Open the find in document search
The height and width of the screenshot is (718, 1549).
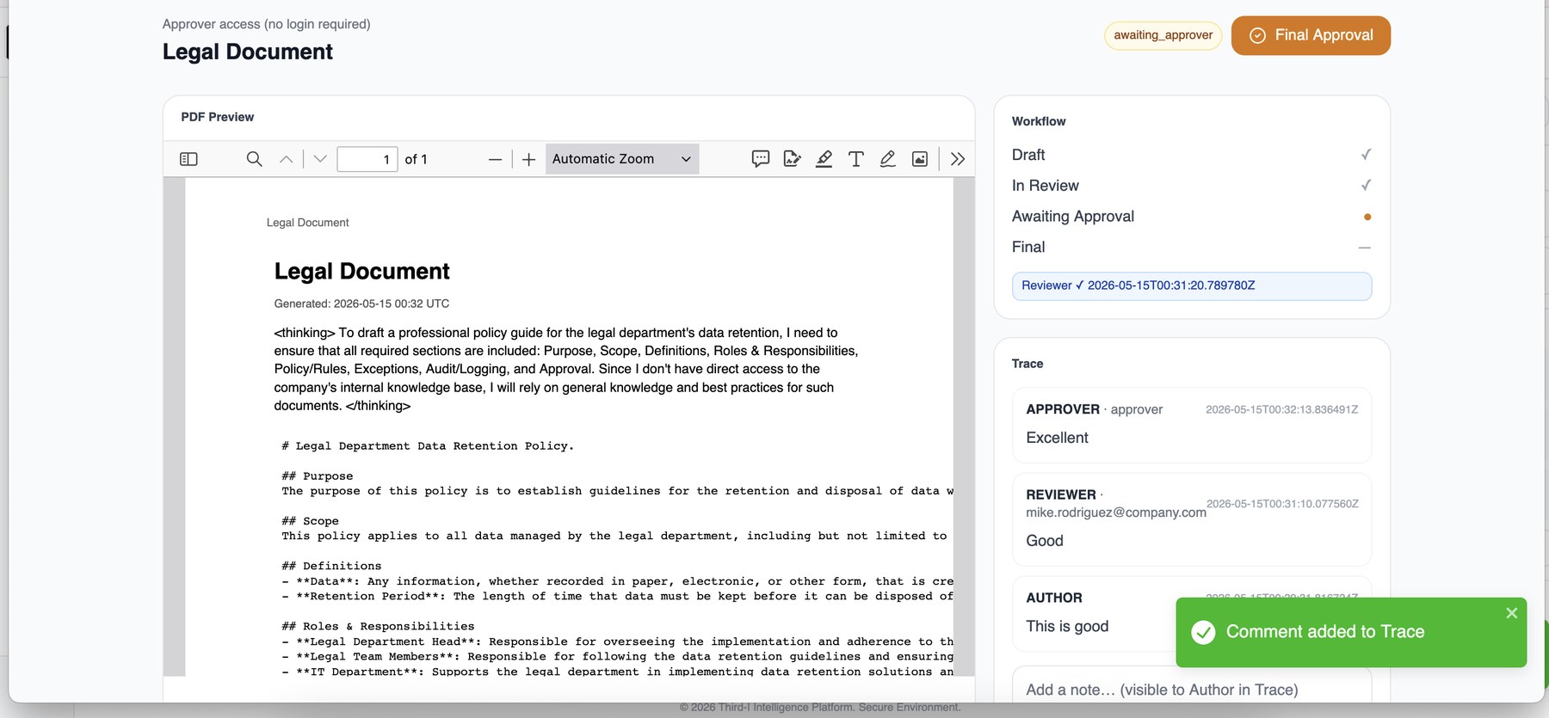point(254,159)
